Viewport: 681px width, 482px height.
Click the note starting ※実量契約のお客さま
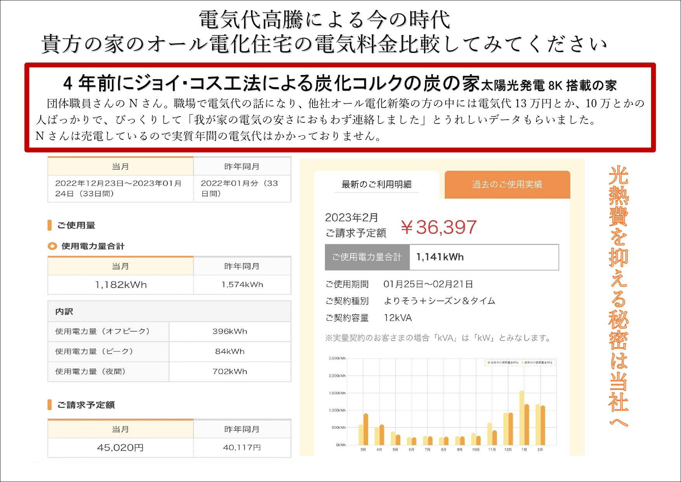click(438, 338)
